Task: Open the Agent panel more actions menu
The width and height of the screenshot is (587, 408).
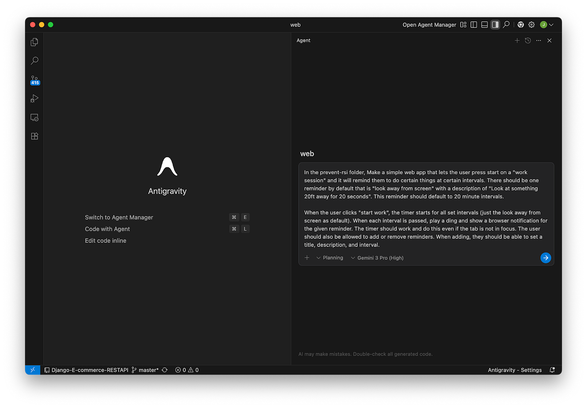Action: click(539, 40)
